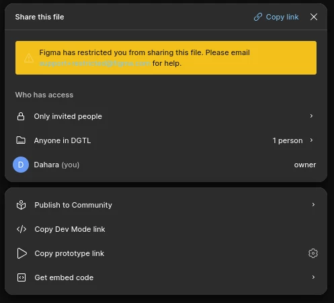Expand the Get embed code chevron
The width and height of the screenshot is (334, 303).
(313, 277)
